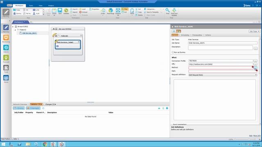This screenshot has width=262, height=147.
Task: Select the Analysis ribbon tab
Action: click(x=51, y=6)
